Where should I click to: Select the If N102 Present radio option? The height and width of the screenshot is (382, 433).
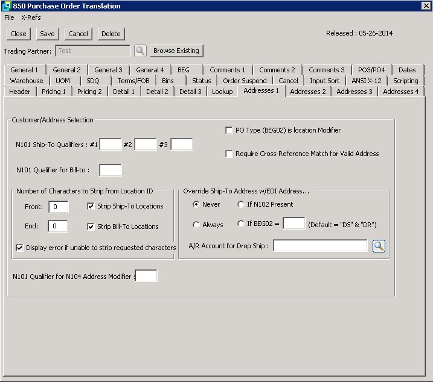242,204
